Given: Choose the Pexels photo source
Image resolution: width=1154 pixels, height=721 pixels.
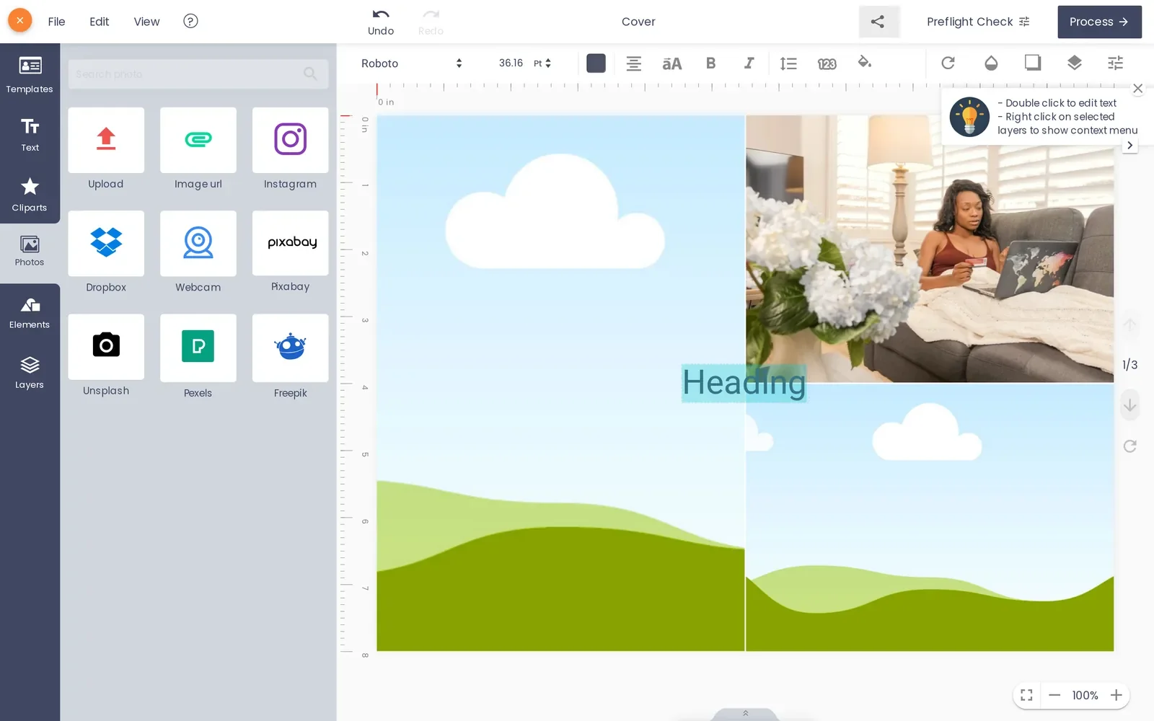Looking at the screenshot, I should pyautogui.click(x=198, y=348).
